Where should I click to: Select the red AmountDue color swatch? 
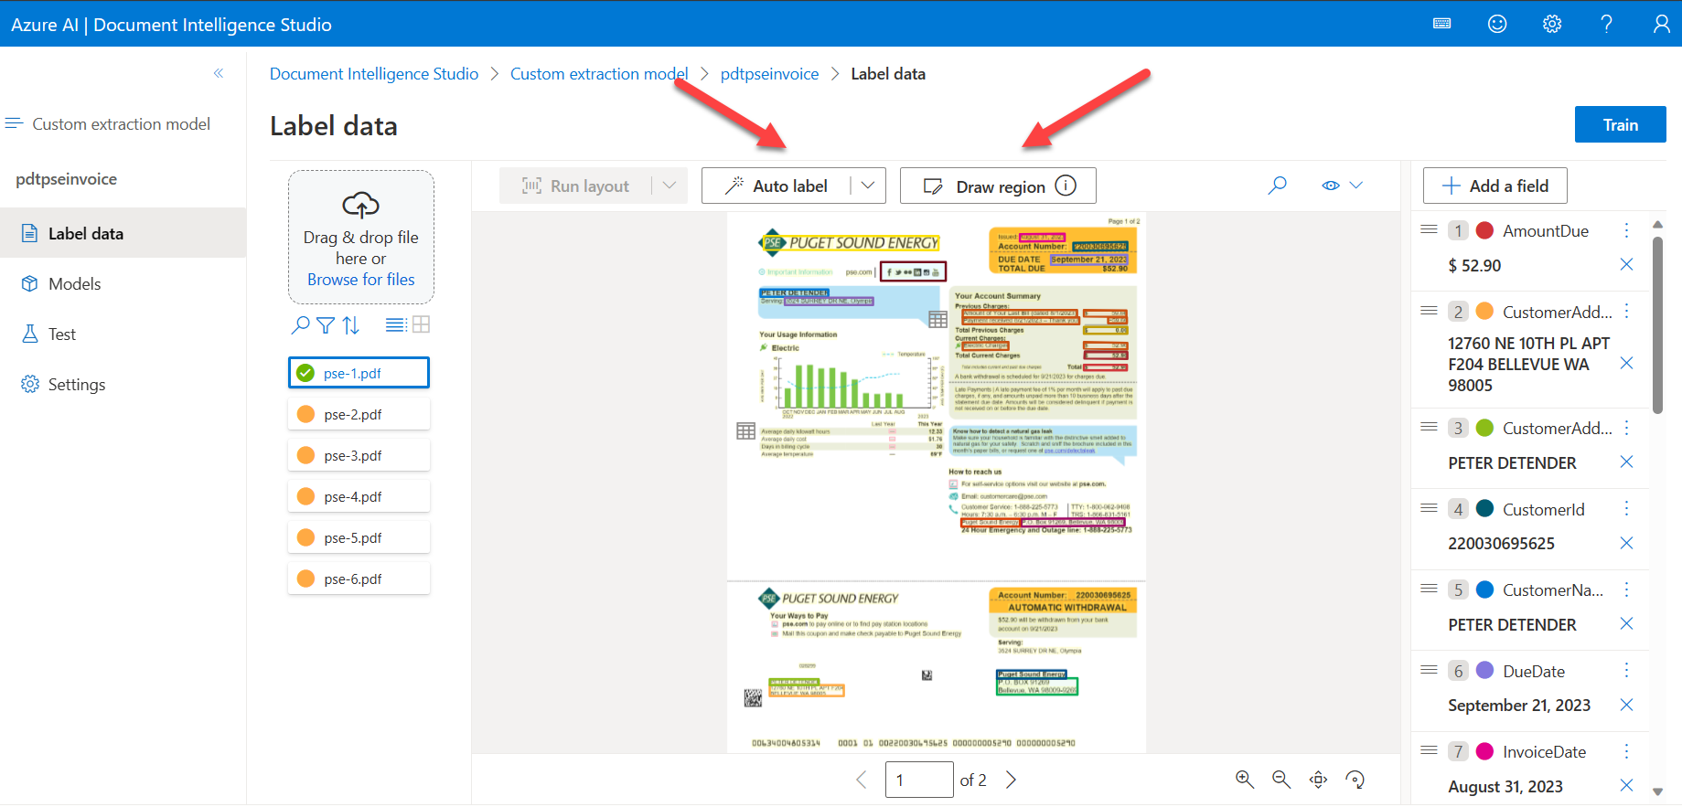pyautogui.click(x=1485, y=230)
